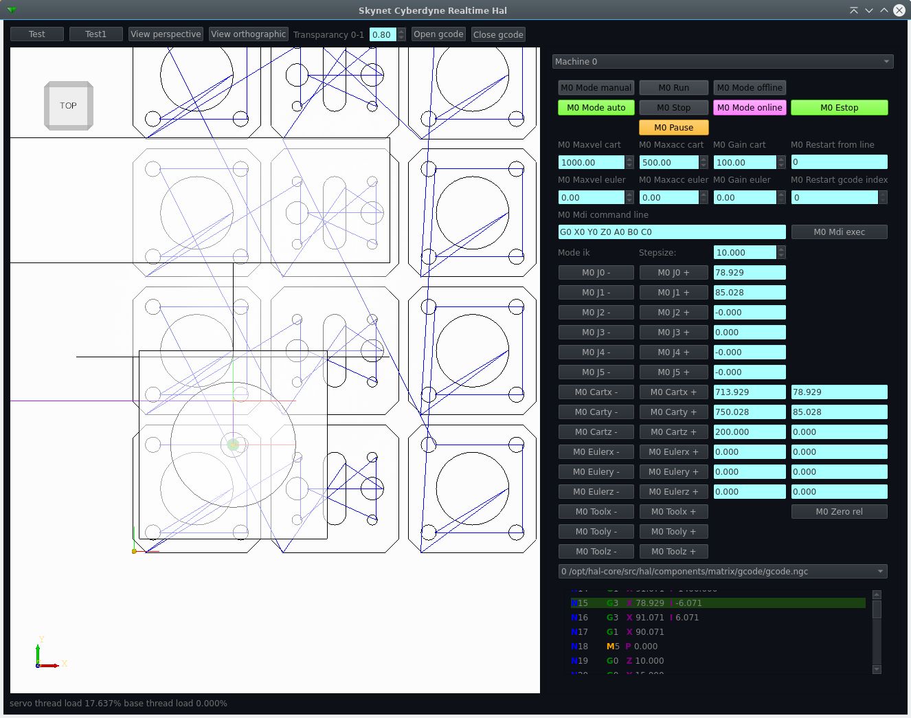The height and width of the screenshot is (718, 911).
Task: Select gcode line N16 G3 X91.071
Action: coord(718,617)
